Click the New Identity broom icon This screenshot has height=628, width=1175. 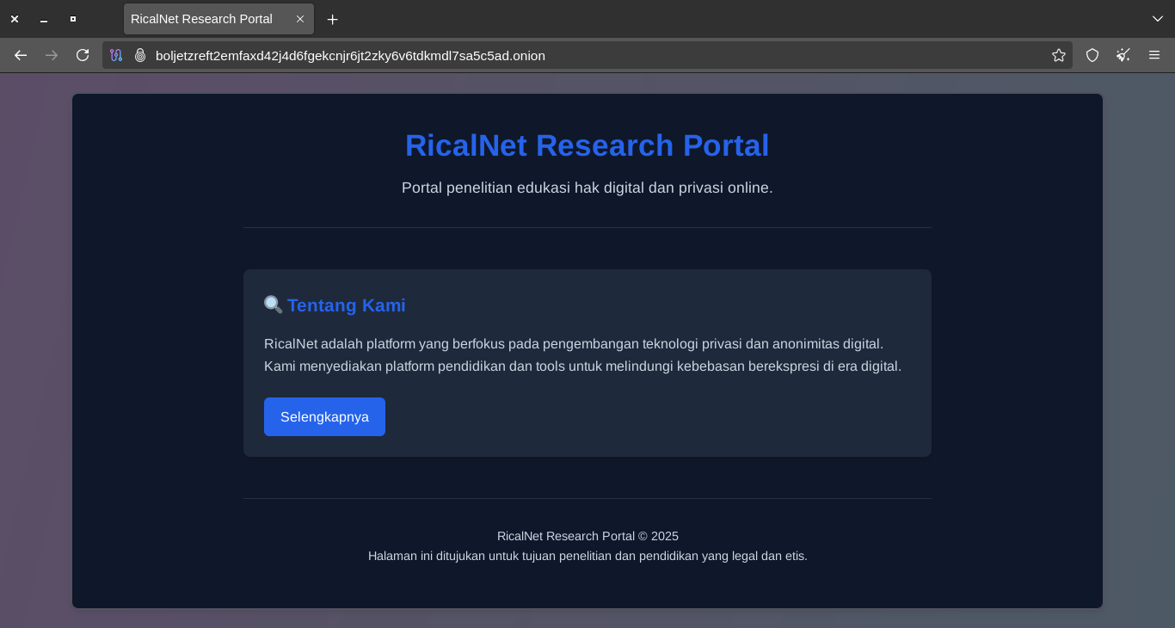1123,55
